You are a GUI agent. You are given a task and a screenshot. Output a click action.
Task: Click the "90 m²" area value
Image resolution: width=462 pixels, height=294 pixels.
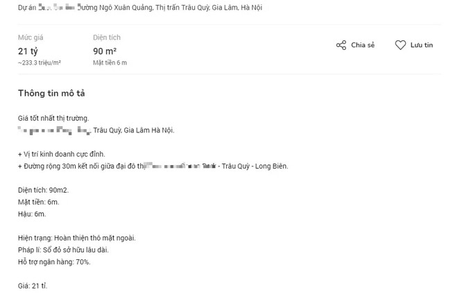pos(104,51)
